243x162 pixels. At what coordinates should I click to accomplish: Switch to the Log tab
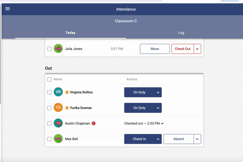[x=181, y=33]
